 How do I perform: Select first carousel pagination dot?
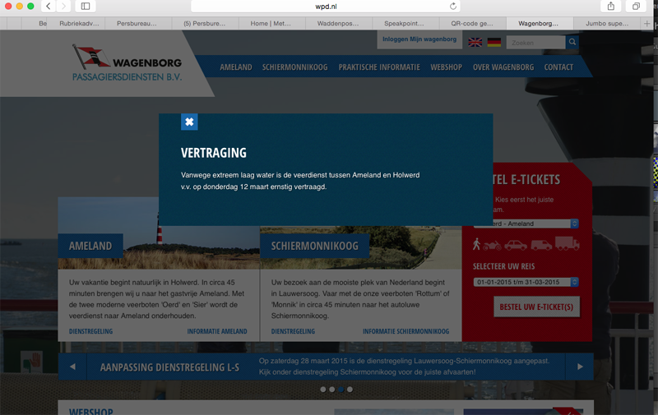point(322,390)
